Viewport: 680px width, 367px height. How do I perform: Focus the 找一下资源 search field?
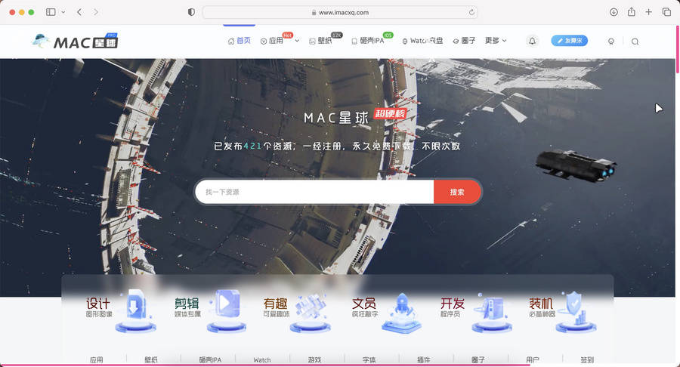(x=314, y=192)
